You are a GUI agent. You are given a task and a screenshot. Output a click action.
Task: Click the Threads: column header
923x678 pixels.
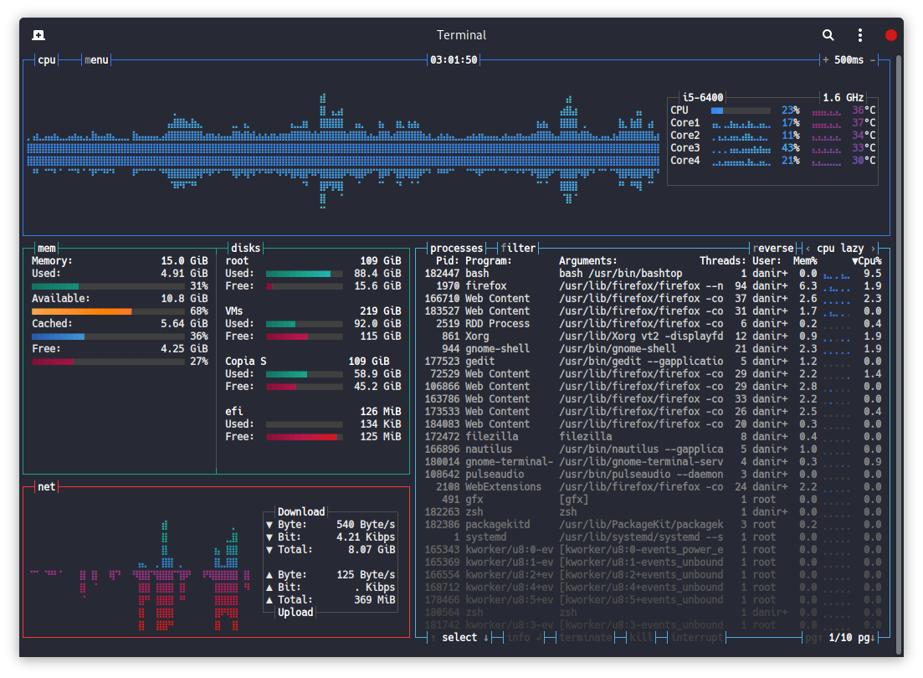point(723,261)
